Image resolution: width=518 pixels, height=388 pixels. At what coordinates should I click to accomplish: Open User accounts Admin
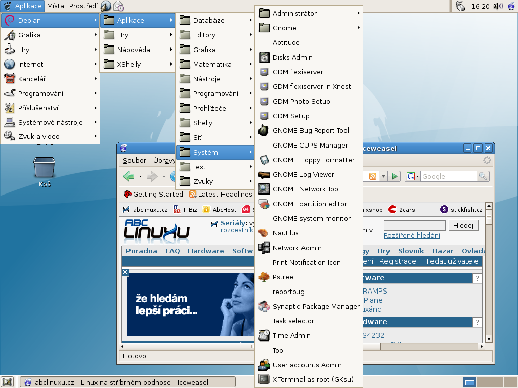pyautogui.click(x=309, y=365)
